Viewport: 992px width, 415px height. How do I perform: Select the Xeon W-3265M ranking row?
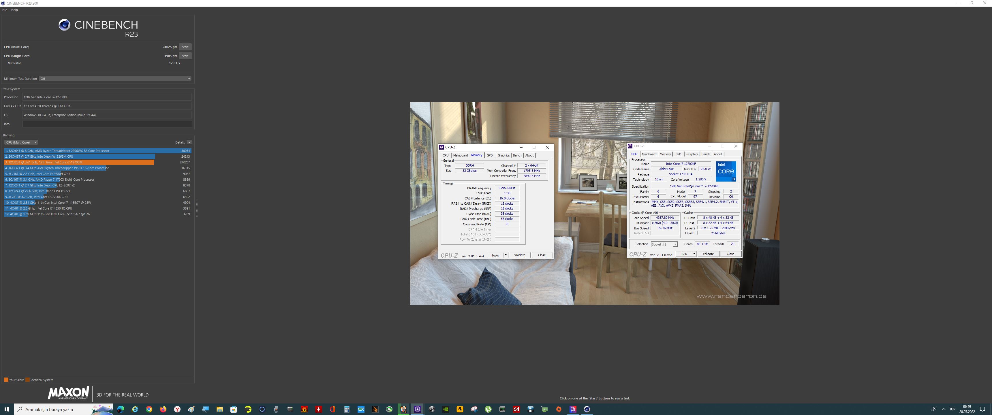(x=97, y=157)
